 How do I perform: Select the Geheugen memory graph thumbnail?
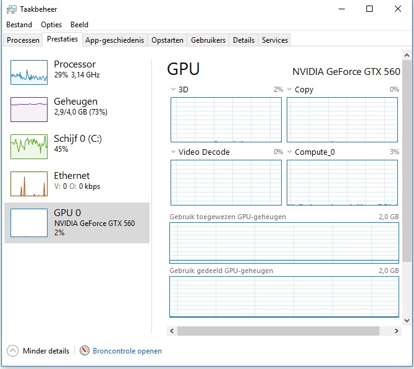point(29,110)
